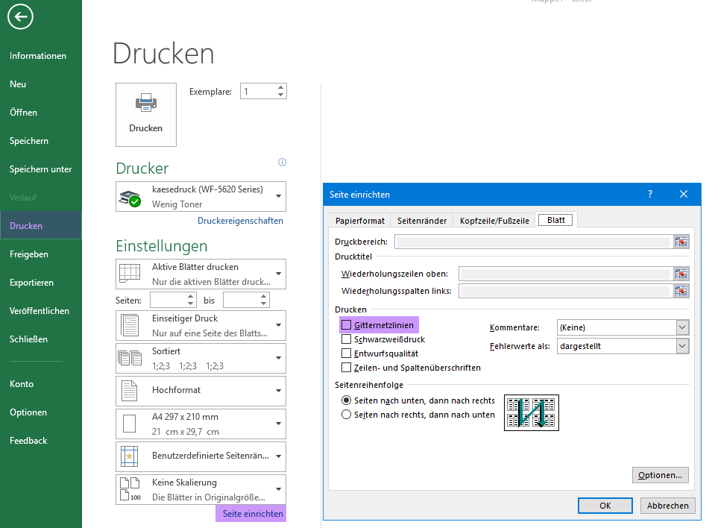712x528 pixels.
Task: Go back using the circled arrow icon
Action: 20,17
